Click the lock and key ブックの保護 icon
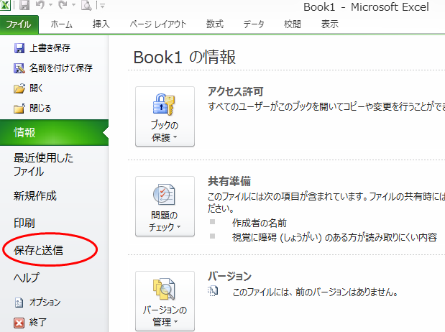Image resolution: width=445 pixels, height=332 pixels. tap(164, 105)
